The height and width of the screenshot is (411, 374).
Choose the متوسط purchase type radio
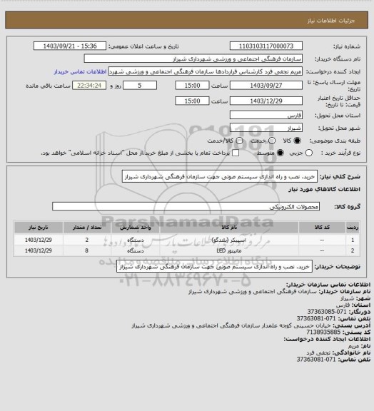pos(280,153)
